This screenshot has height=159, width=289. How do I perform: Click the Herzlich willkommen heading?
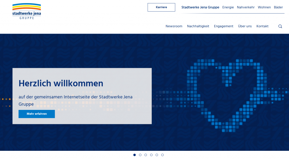pyautogui.click(x=61, y=83)
